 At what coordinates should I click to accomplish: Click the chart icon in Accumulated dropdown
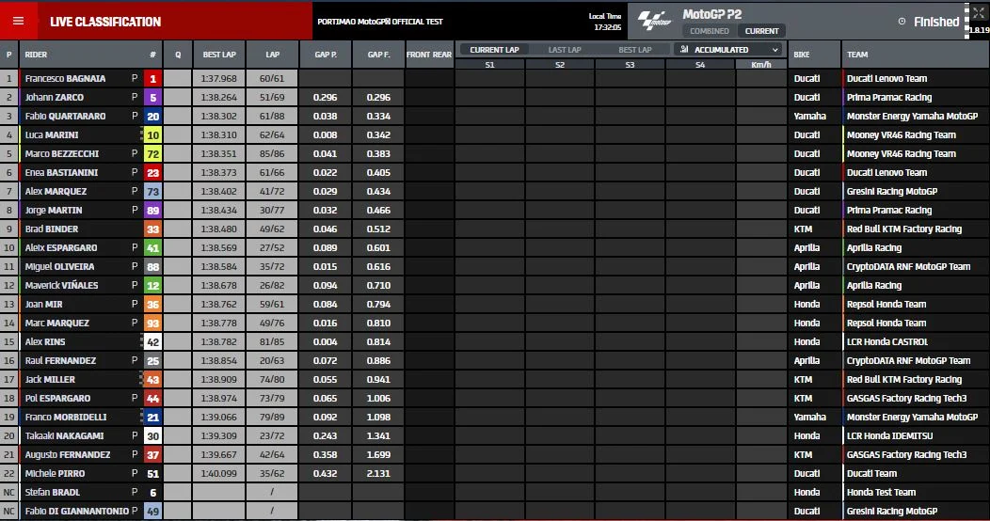coord(684,49)
